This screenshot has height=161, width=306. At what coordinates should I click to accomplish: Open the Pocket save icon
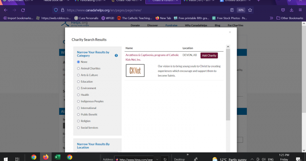pyautogui.click(x=283, y=10)
